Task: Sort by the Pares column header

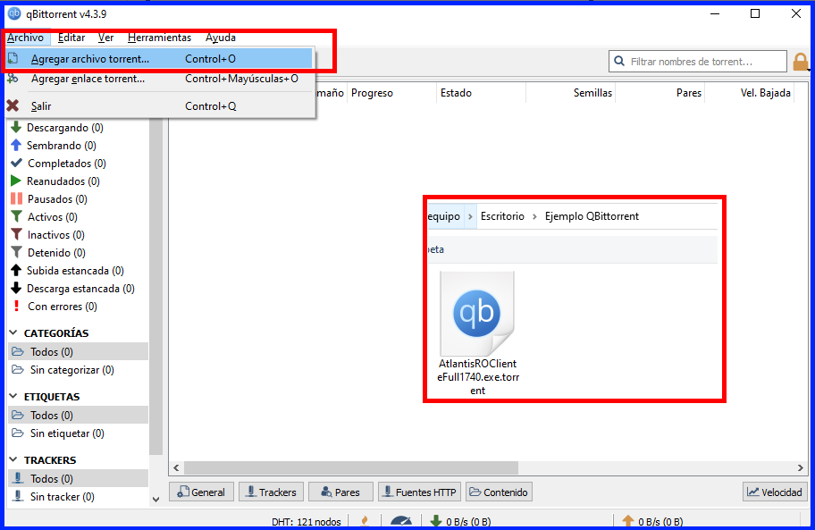Action: 660,93
